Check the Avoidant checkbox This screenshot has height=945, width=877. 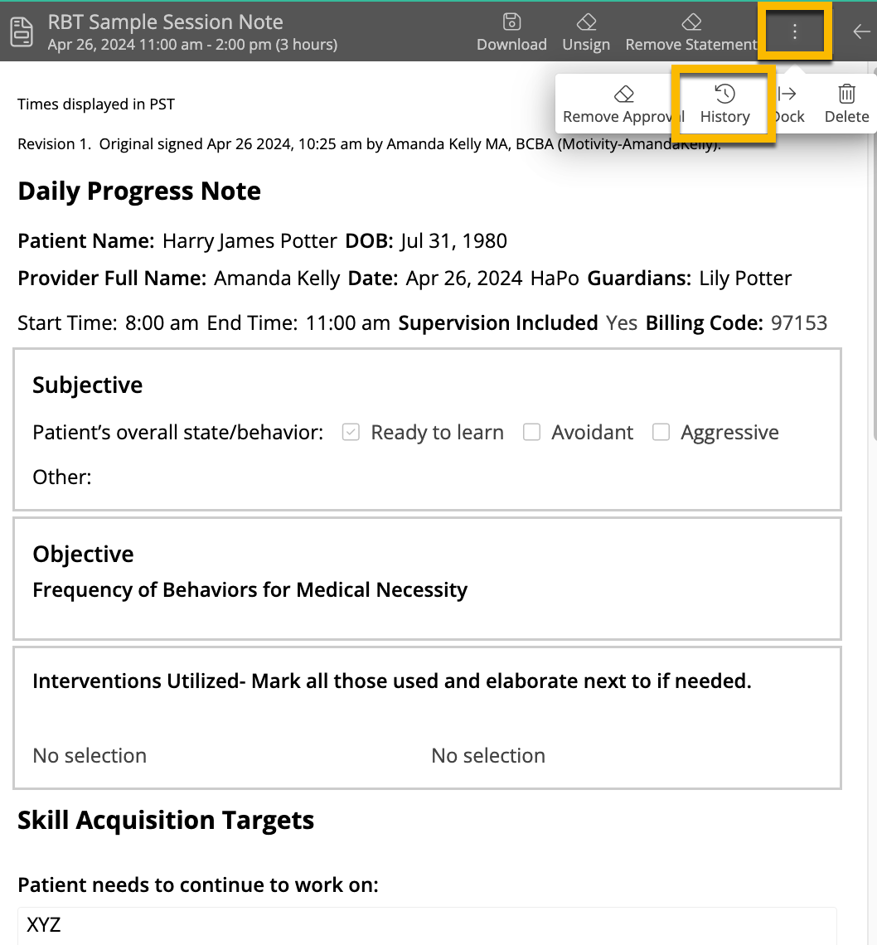point(532,433)
